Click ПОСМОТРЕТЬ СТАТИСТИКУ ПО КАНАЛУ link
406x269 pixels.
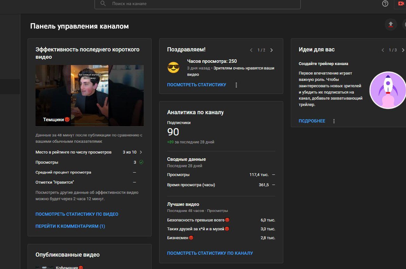click(210, 253)
